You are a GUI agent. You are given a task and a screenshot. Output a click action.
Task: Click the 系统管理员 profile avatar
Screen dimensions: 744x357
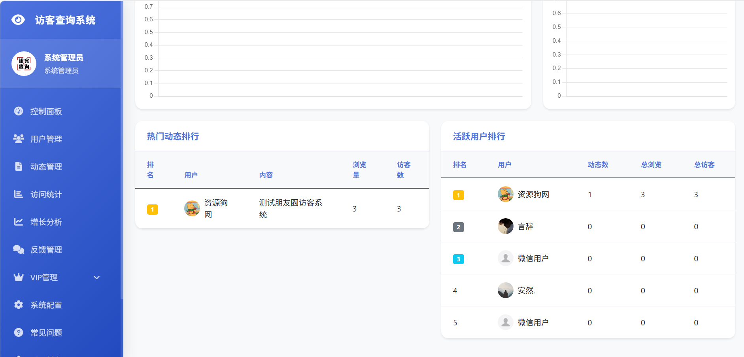coord(24,64)
